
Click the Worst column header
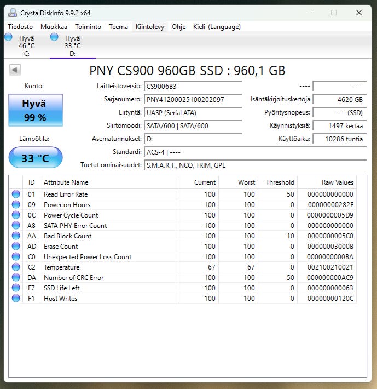pyautogui.click(x=238, y=182)
